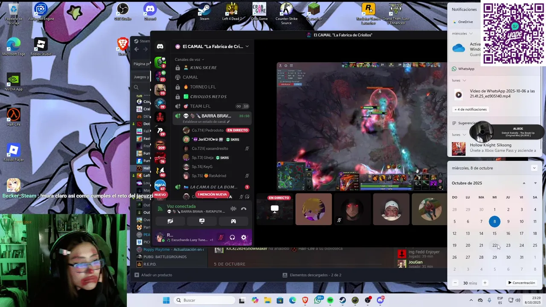546x307 pixels.
Task: Open noise suppression waveform icon
Action: tap(233, 209)
